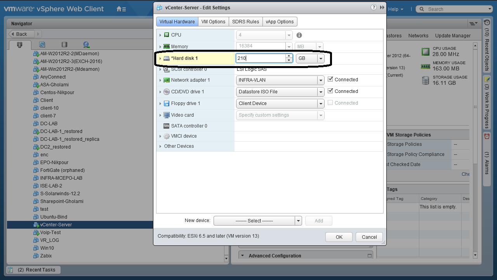Click the Cancel button
Image resolution: width=497 pixels, height=280 pixels.
(369, 237)
